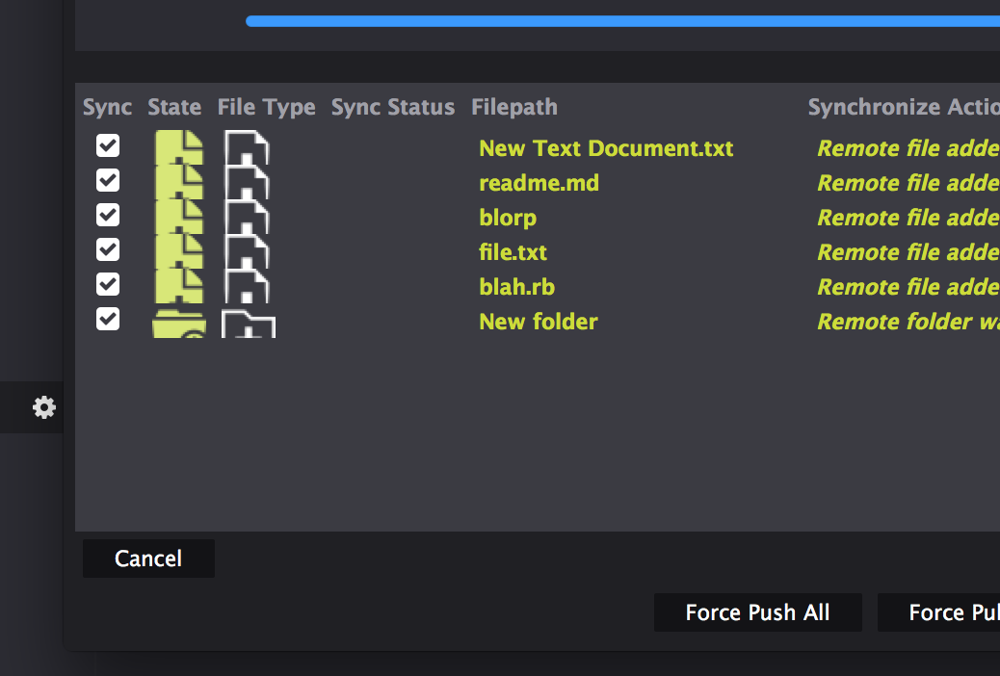
Task: Click the state icon for New Text Document.txt
Action: coord(179,147)
